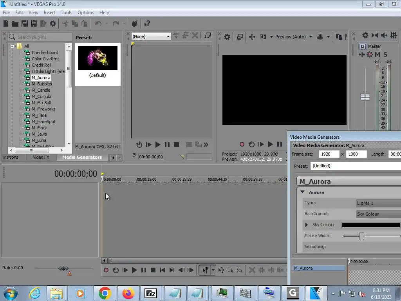This screenshot has height=301, width=401.
Task: Open BackGround Sky Colour dropdown
Action: (379, 214)
